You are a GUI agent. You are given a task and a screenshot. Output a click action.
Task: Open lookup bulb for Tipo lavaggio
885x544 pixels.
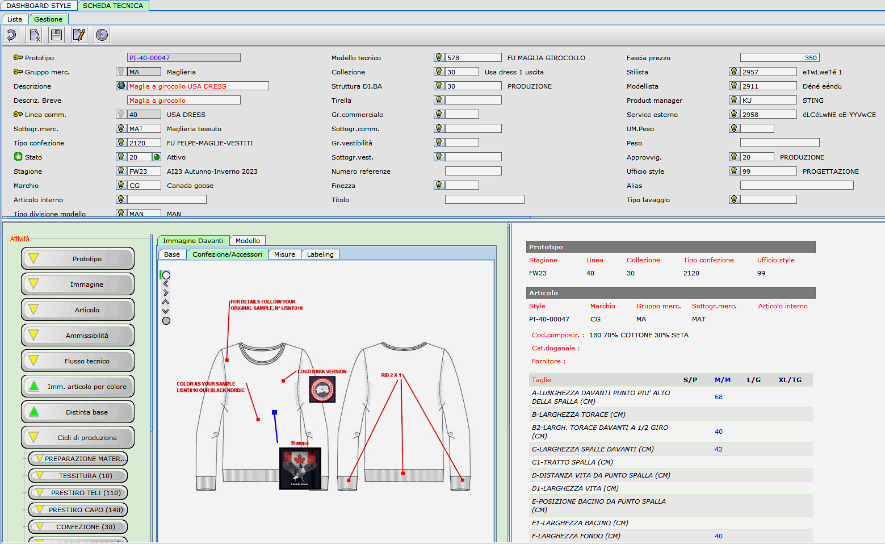(x=734, y=199)
